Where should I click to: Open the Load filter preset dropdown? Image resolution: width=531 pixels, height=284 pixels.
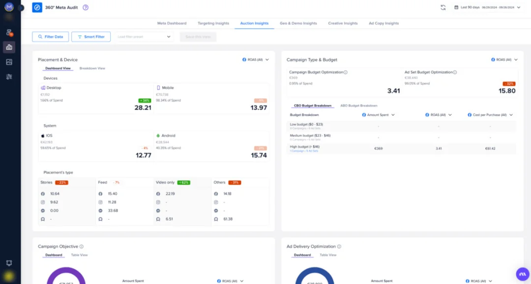[144, 36]
